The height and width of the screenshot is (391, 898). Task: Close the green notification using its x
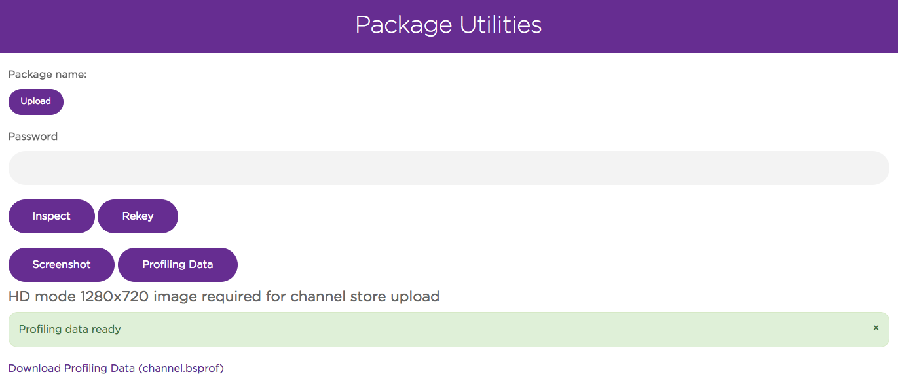pyautogui.click(x=876, y=328)
